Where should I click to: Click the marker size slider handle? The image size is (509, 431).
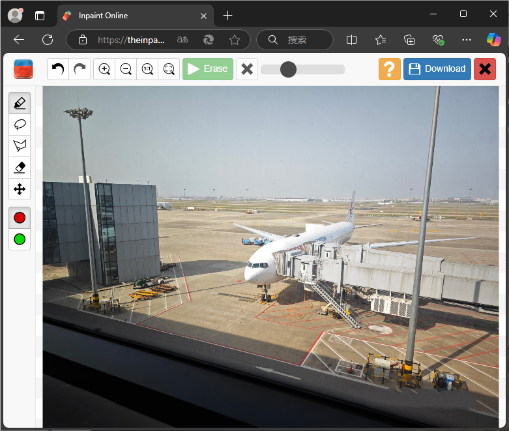288,69
